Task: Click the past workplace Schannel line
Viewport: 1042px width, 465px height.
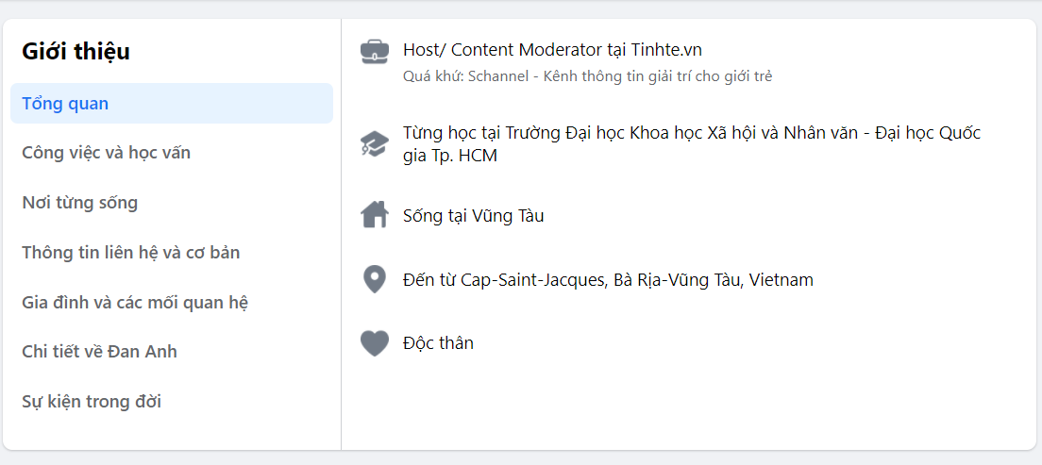Action: pyautogui.click(x=587, y=76)
